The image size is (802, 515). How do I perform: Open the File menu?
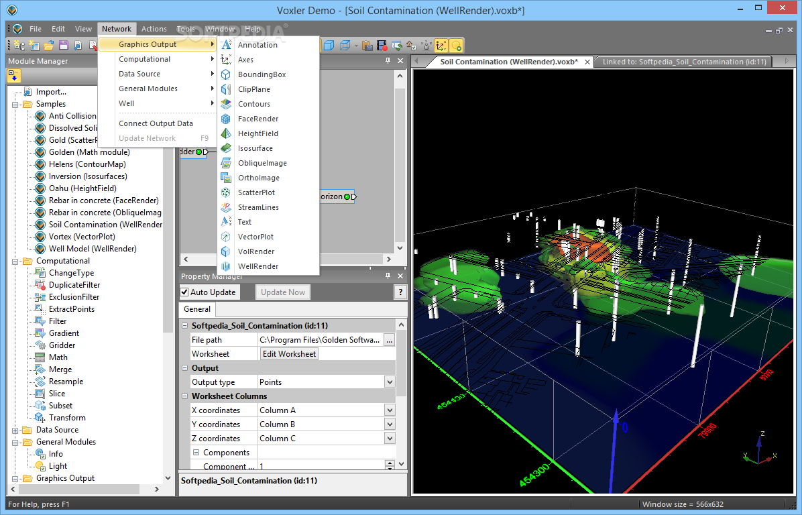36,29
